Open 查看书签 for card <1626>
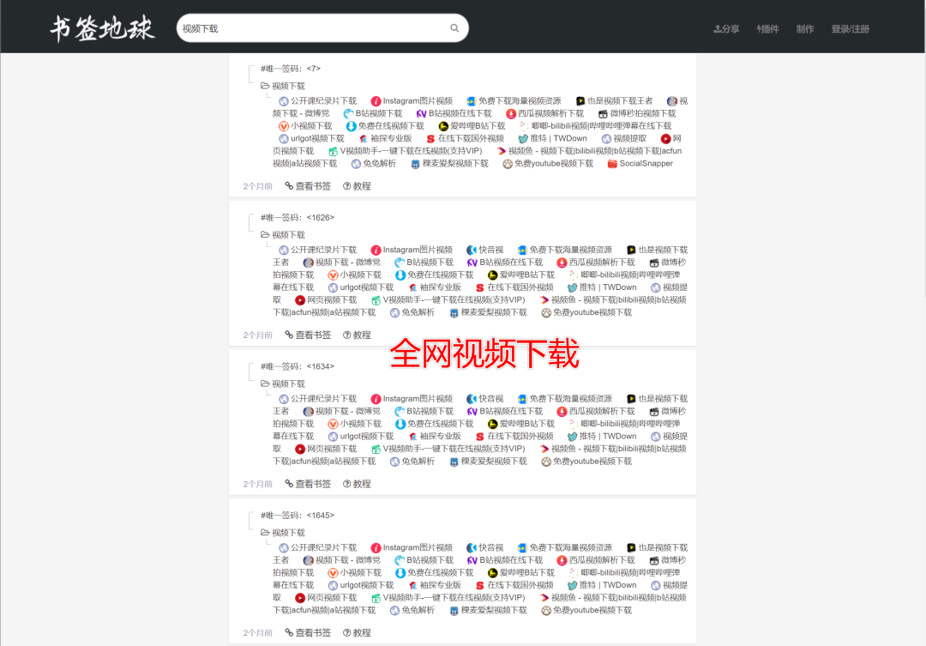The height and width of the screenshot is (646, 926). click(308, 335)
